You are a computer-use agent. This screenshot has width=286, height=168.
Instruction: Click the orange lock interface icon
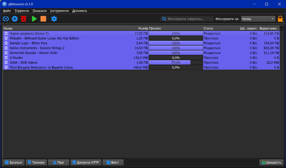pos(280,19)
